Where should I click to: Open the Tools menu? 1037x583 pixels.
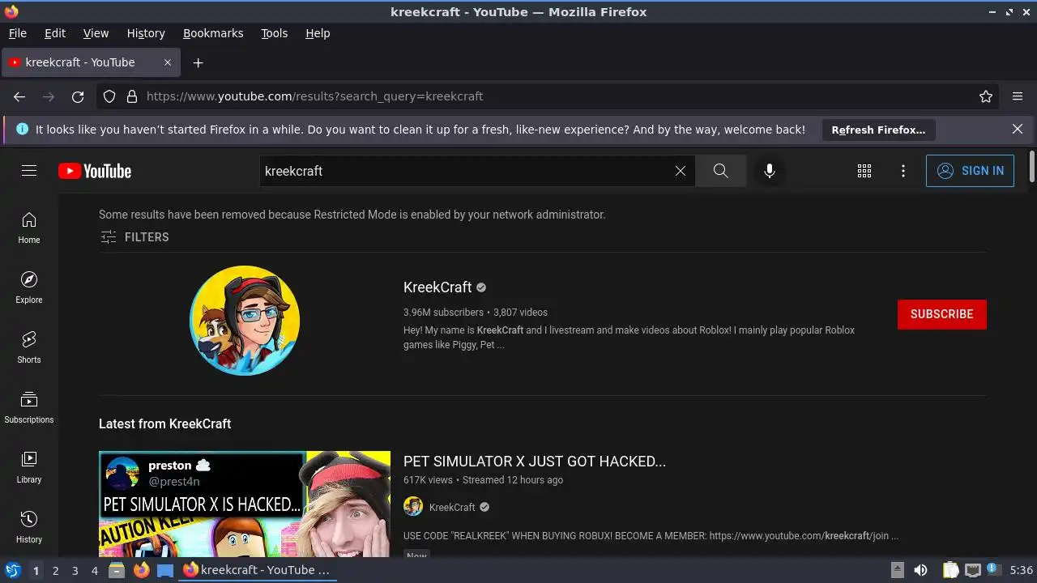pos(274,33)
